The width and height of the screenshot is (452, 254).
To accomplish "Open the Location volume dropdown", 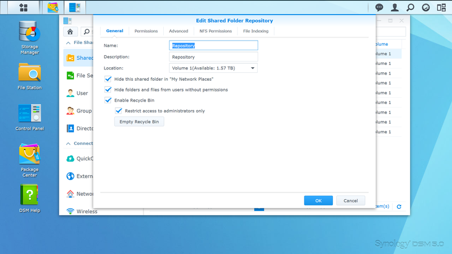I will (x=214, y=68).
